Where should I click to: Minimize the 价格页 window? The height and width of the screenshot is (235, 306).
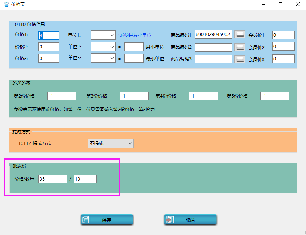pyautogui.click(x=263, y=4)
